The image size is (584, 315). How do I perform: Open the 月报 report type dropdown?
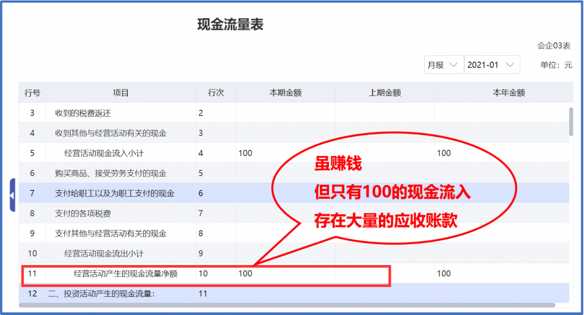point(443,65)
